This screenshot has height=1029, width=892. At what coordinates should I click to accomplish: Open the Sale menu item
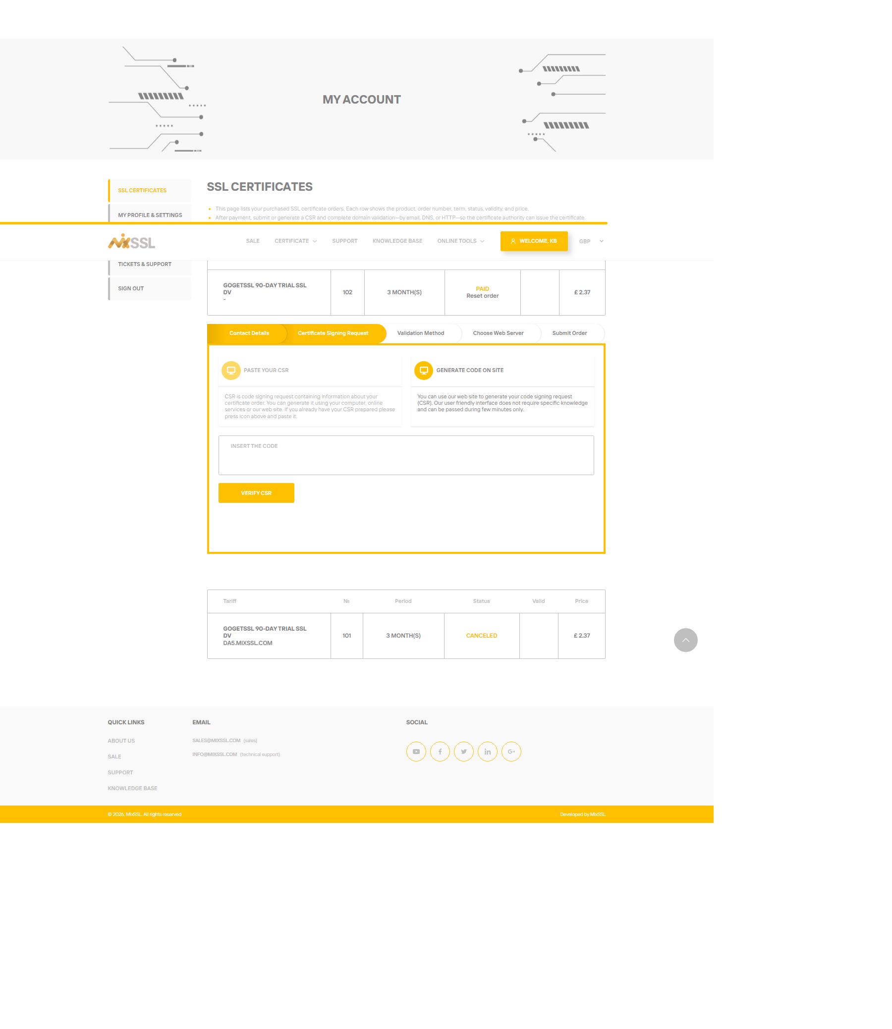coord(253,241)
